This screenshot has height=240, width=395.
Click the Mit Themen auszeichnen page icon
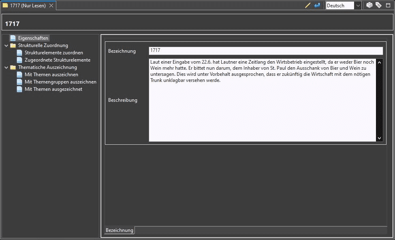coord(19,75)
